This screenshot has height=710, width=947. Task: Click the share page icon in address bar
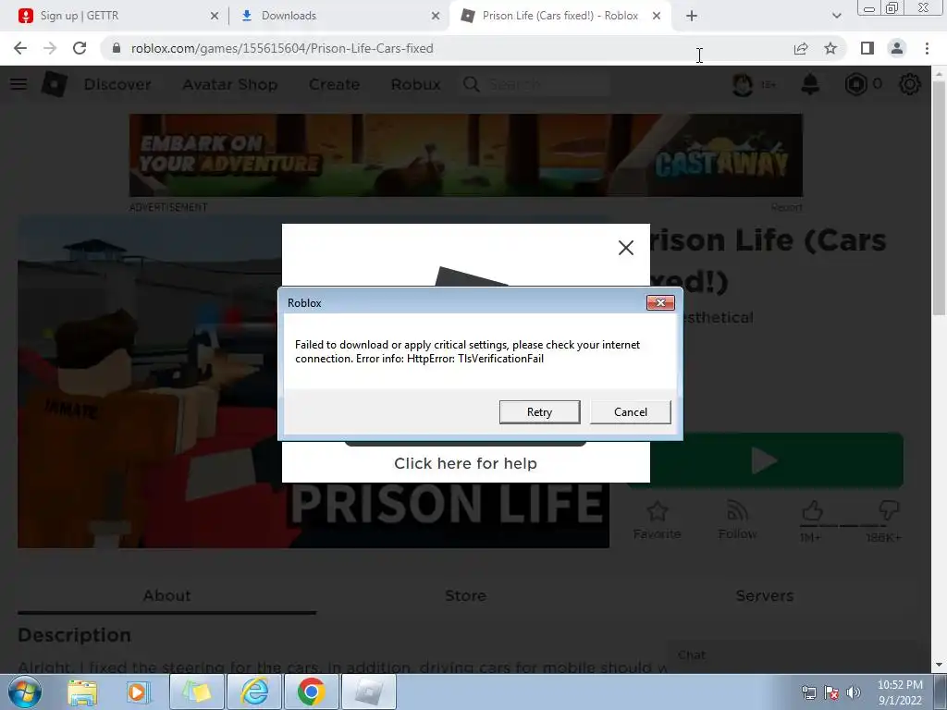click(801, 48)
